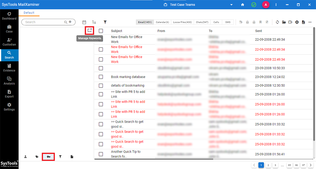316x169 pixels.
Task: Click the document icon in bottom panel
Action: (x=72, y=157)
